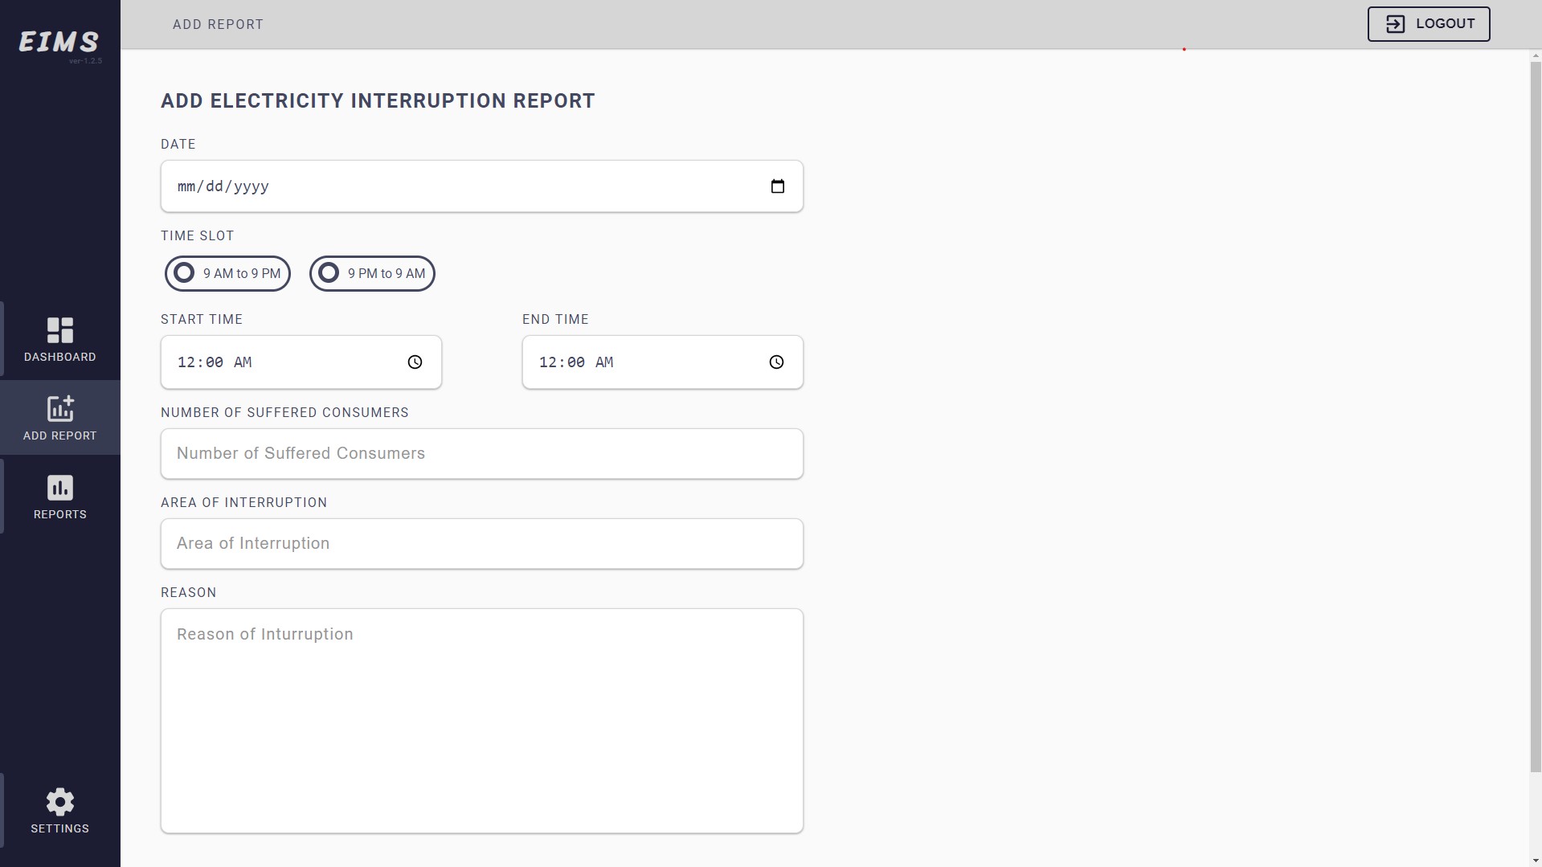Image resolution: width=1542 pixels, height=867 pixels.
Task: Click inside the Reason of Inturruption textarea
Action: [482, 721]
